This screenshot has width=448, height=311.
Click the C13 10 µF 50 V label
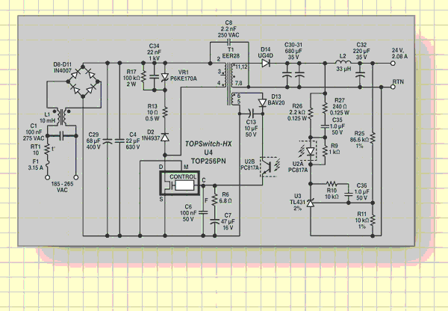pyautogui.click(x=251, y=128)
